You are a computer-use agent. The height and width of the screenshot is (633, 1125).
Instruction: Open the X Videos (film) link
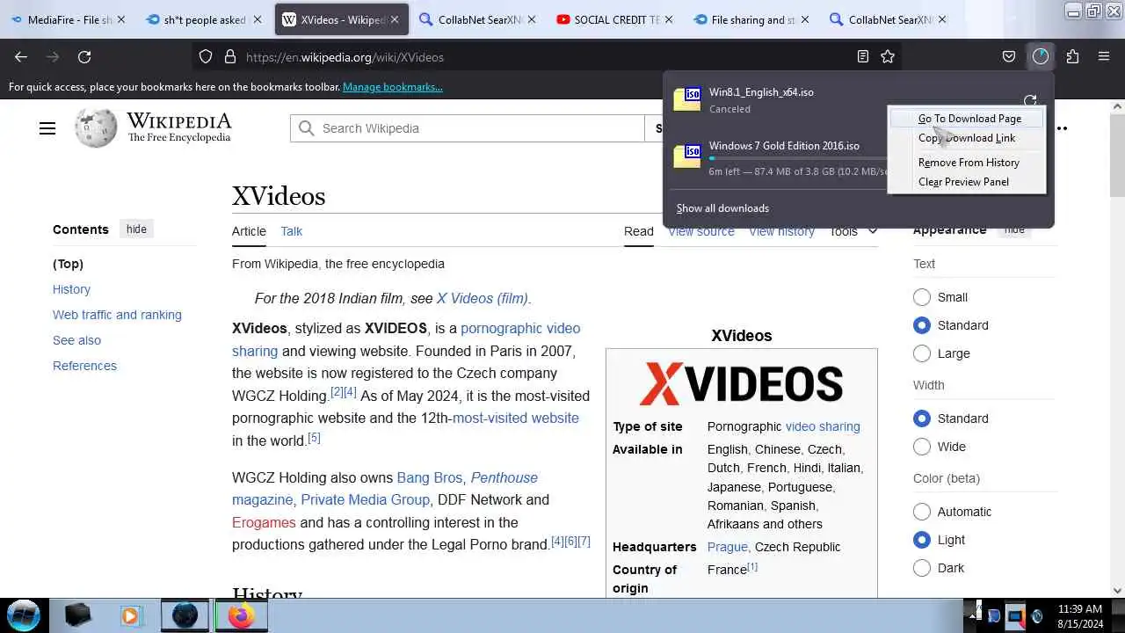(483, 298)
